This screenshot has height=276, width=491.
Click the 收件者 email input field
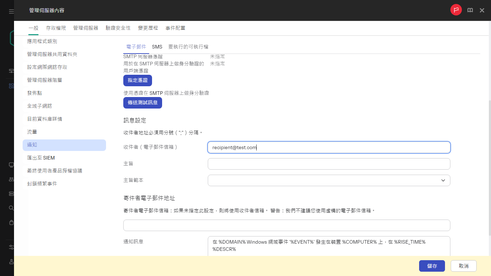[x=329, y=147]
